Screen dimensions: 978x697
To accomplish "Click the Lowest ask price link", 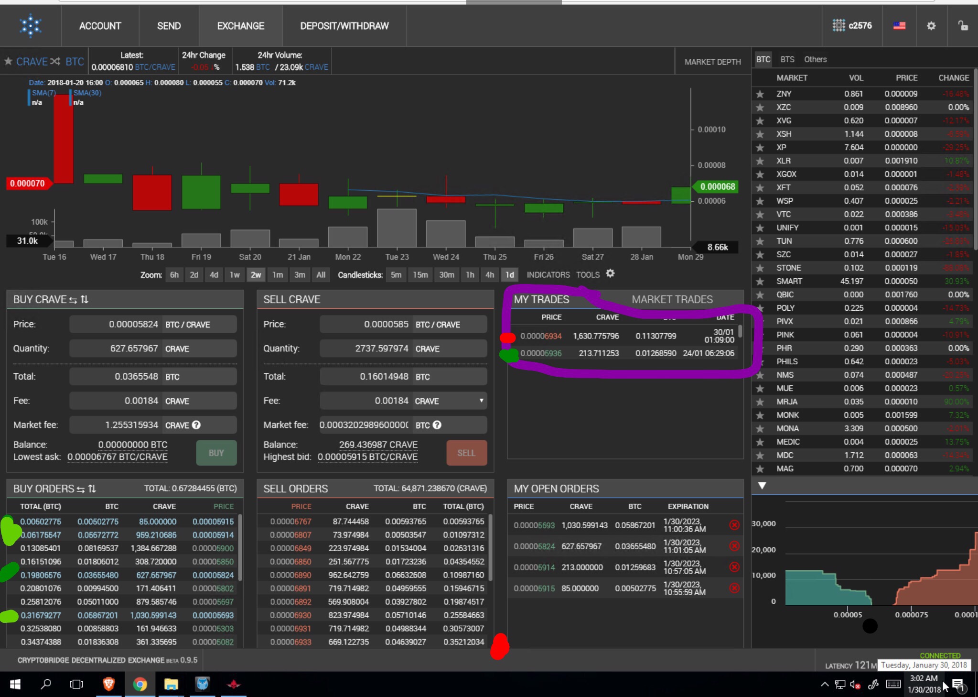I will 118,457.
